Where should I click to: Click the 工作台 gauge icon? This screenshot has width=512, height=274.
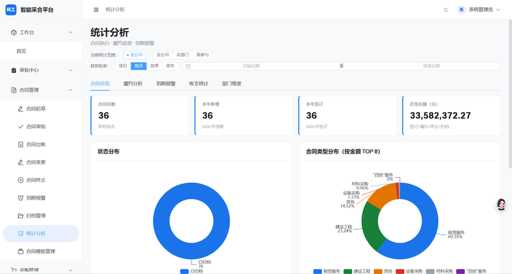tap(13, 33)
